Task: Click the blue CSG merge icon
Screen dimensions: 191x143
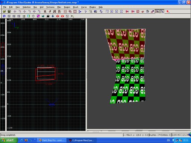Action: click(x=80, y=12)
